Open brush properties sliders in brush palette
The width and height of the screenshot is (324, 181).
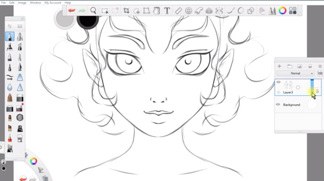(10, 26)
